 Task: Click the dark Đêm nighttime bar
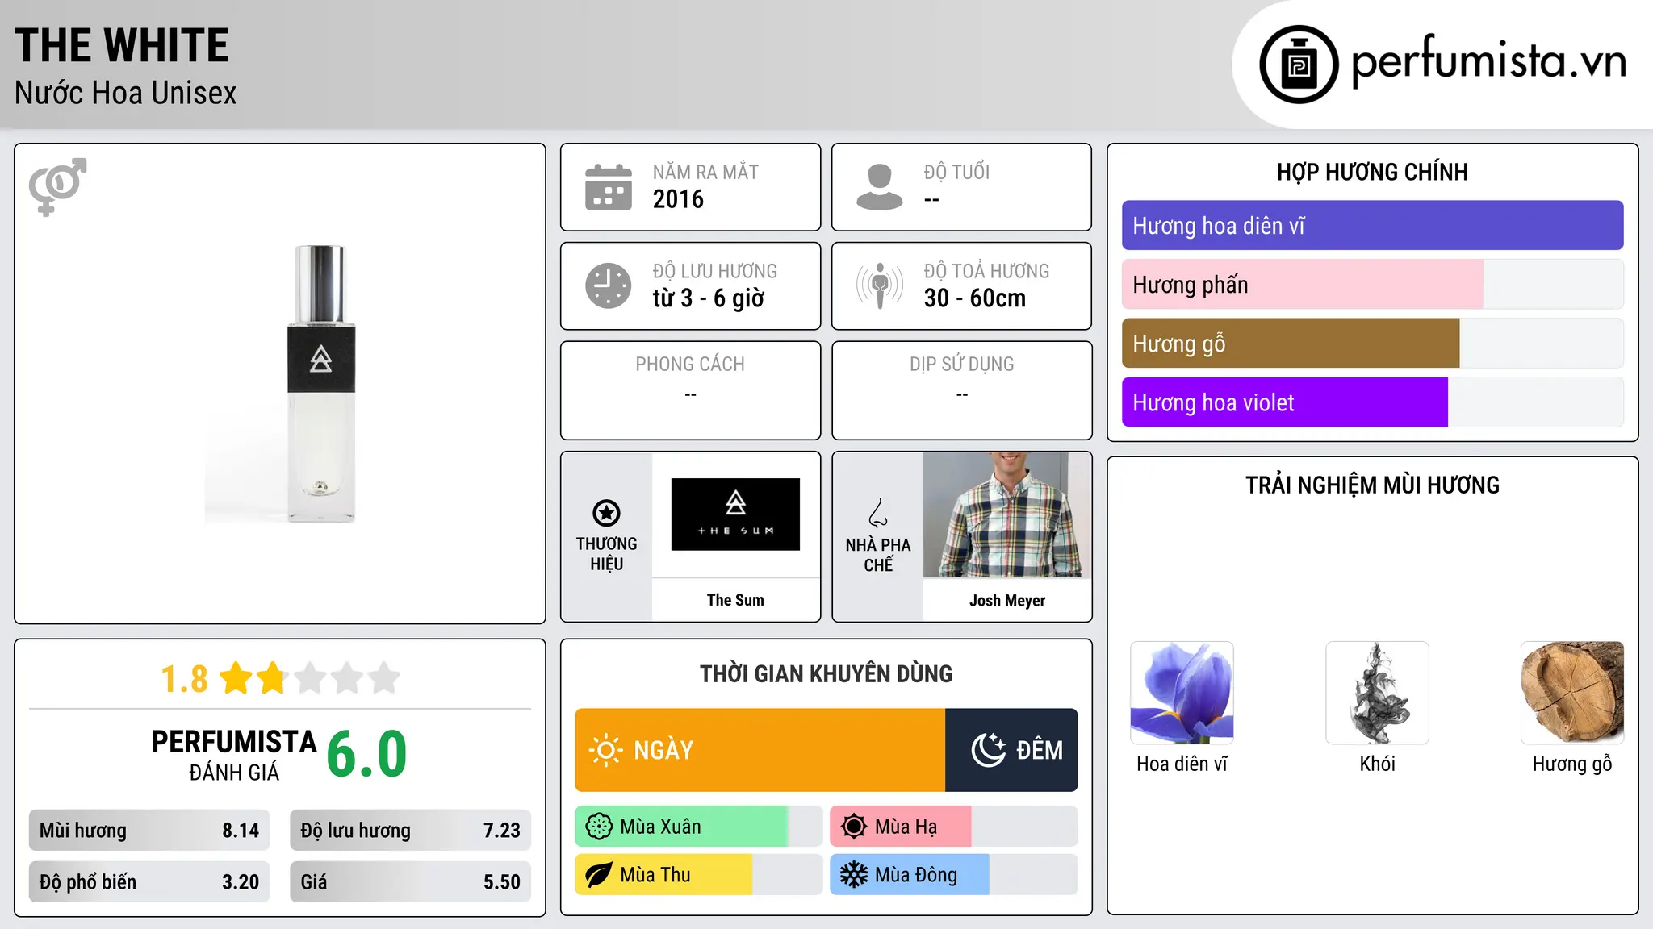1011,750
